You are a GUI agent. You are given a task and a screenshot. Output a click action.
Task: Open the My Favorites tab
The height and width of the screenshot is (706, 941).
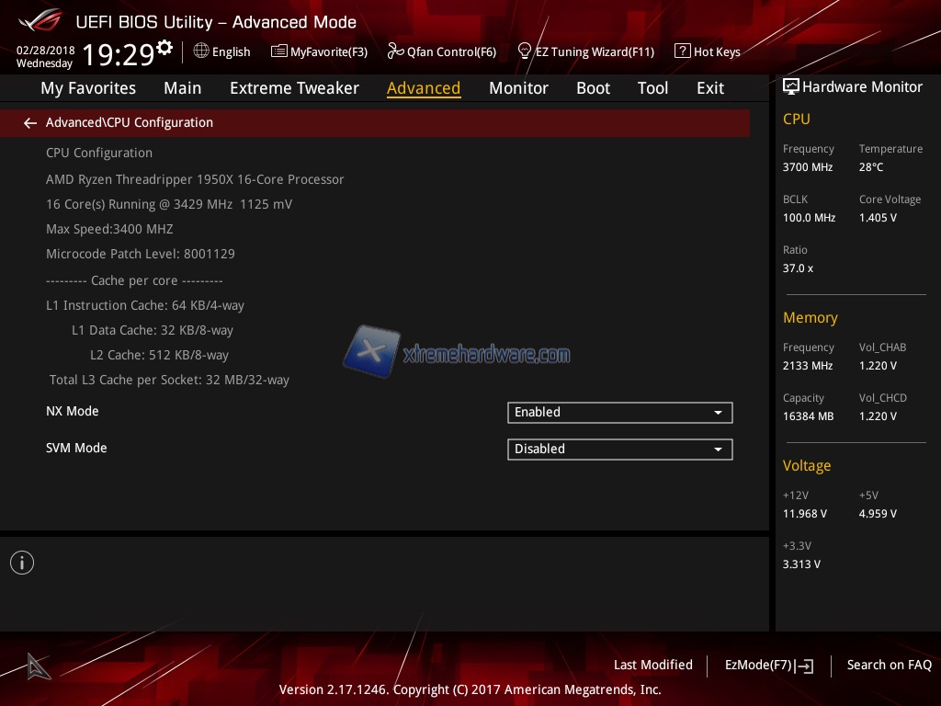(88, 88)
